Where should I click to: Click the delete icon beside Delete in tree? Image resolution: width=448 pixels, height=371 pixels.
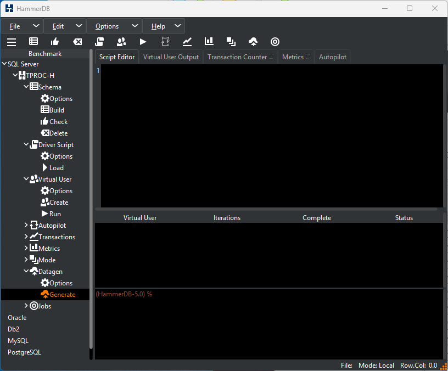(x=45, y=133)
